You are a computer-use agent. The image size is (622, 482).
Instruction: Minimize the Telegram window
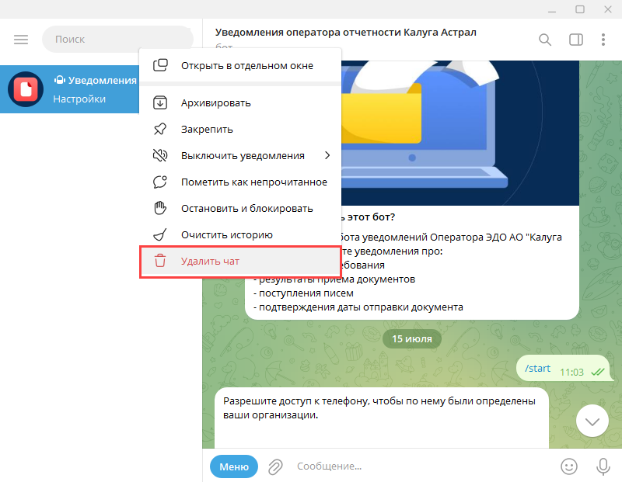(552, 10)
